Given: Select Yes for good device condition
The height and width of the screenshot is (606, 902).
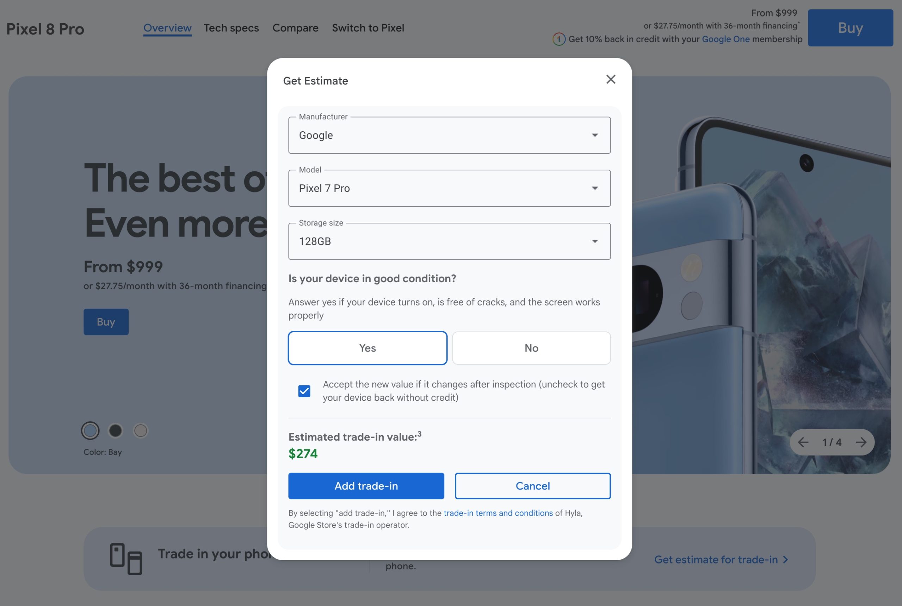Looking at the screenshot, I should pos(367,348).
